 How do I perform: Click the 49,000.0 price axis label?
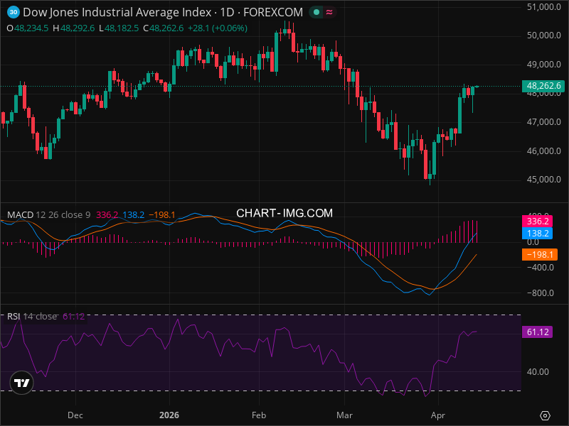pyautogui.click(x=543, y=65)
